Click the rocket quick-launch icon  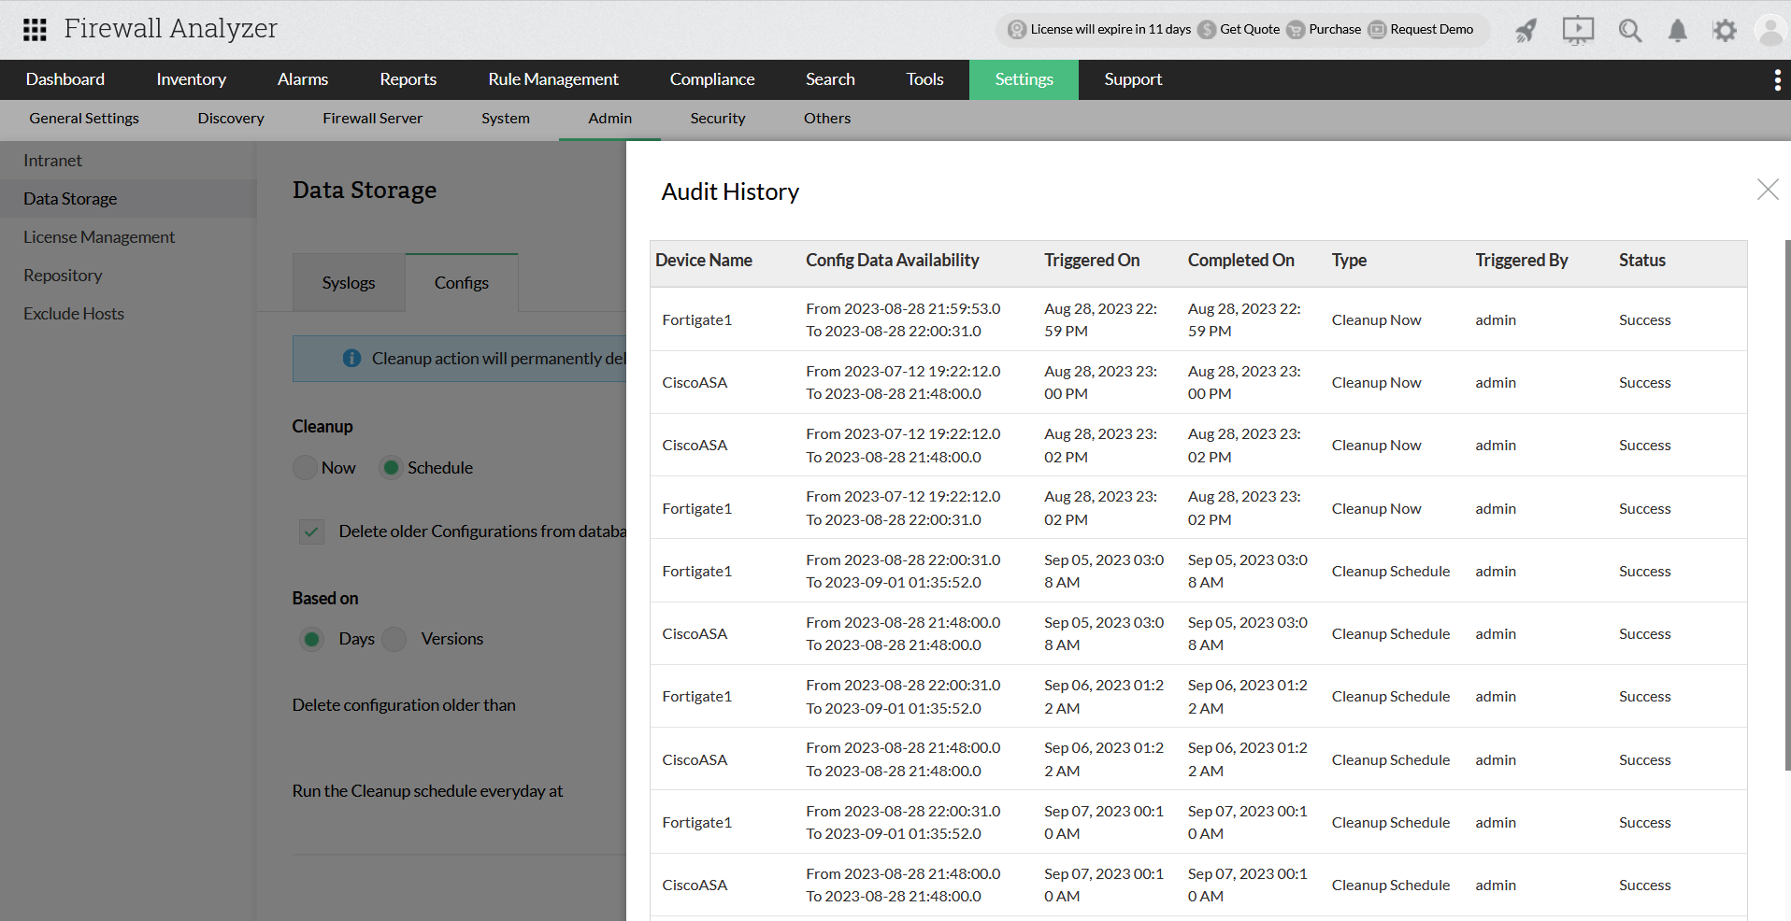(x=1526, y=30)
